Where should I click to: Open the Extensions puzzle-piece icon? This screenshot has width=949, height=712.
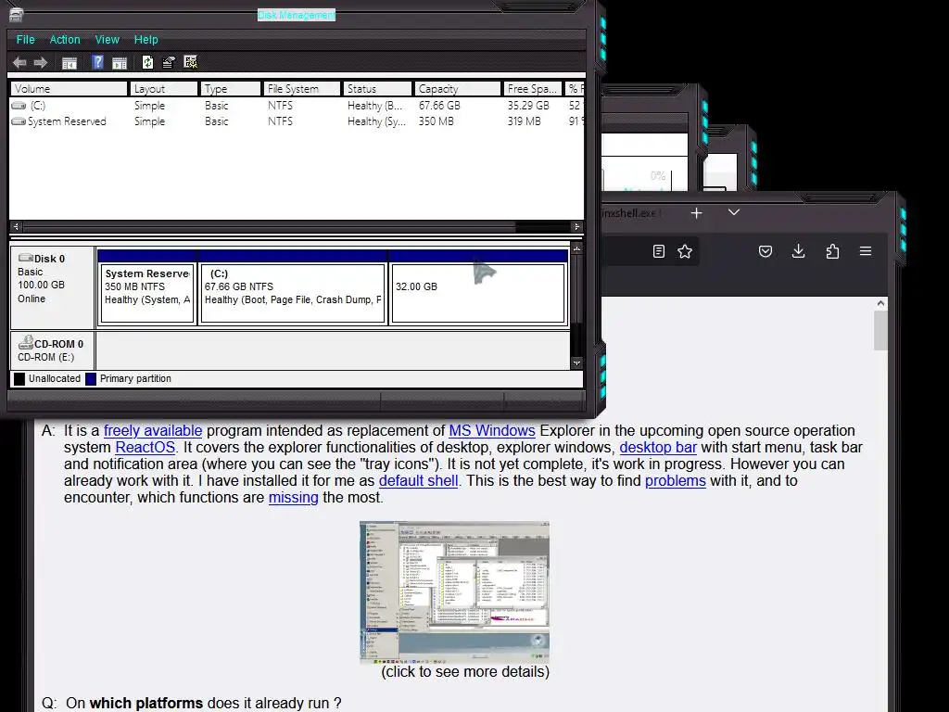pyautogui.click(x=832, y=251)
